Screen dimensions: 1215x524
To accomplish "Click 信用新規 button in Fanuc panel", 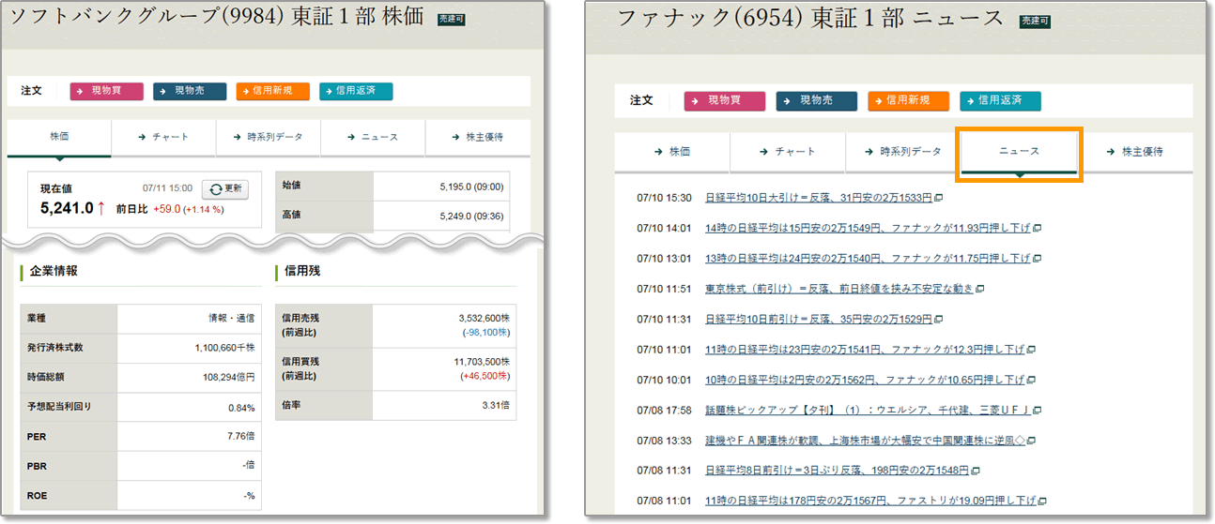I will tap(908, 100).
